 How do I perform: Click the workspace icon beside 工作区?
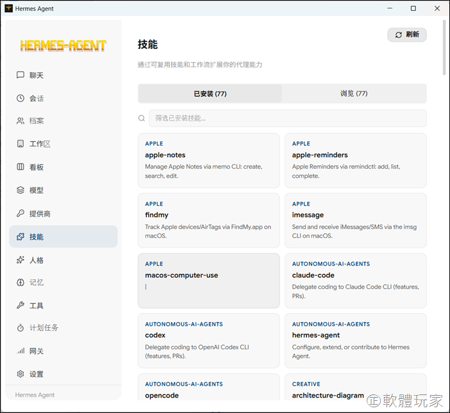click(21, 144)
